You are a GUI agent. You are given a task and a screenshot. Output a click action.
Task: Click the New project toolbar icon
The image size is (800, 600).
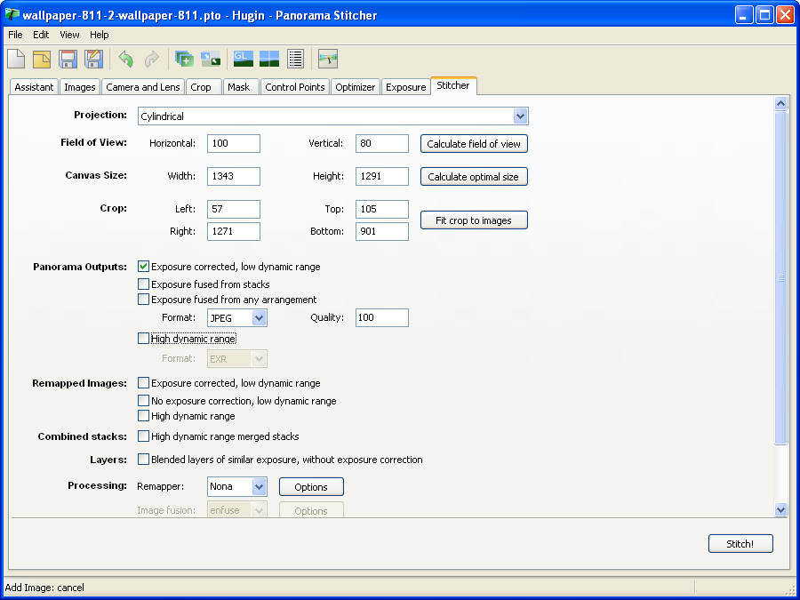pyautogui.click(x=16, y=60)
